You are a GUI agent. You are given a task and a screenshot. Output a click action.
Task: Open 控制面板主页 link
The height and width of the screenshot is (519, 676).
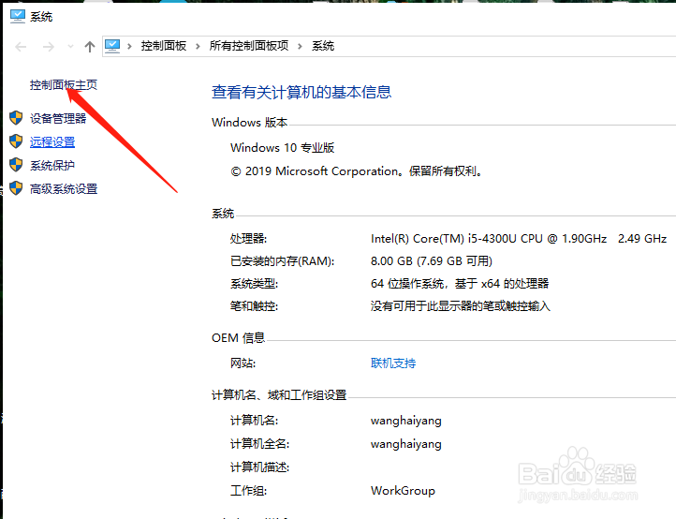point(64,85)
